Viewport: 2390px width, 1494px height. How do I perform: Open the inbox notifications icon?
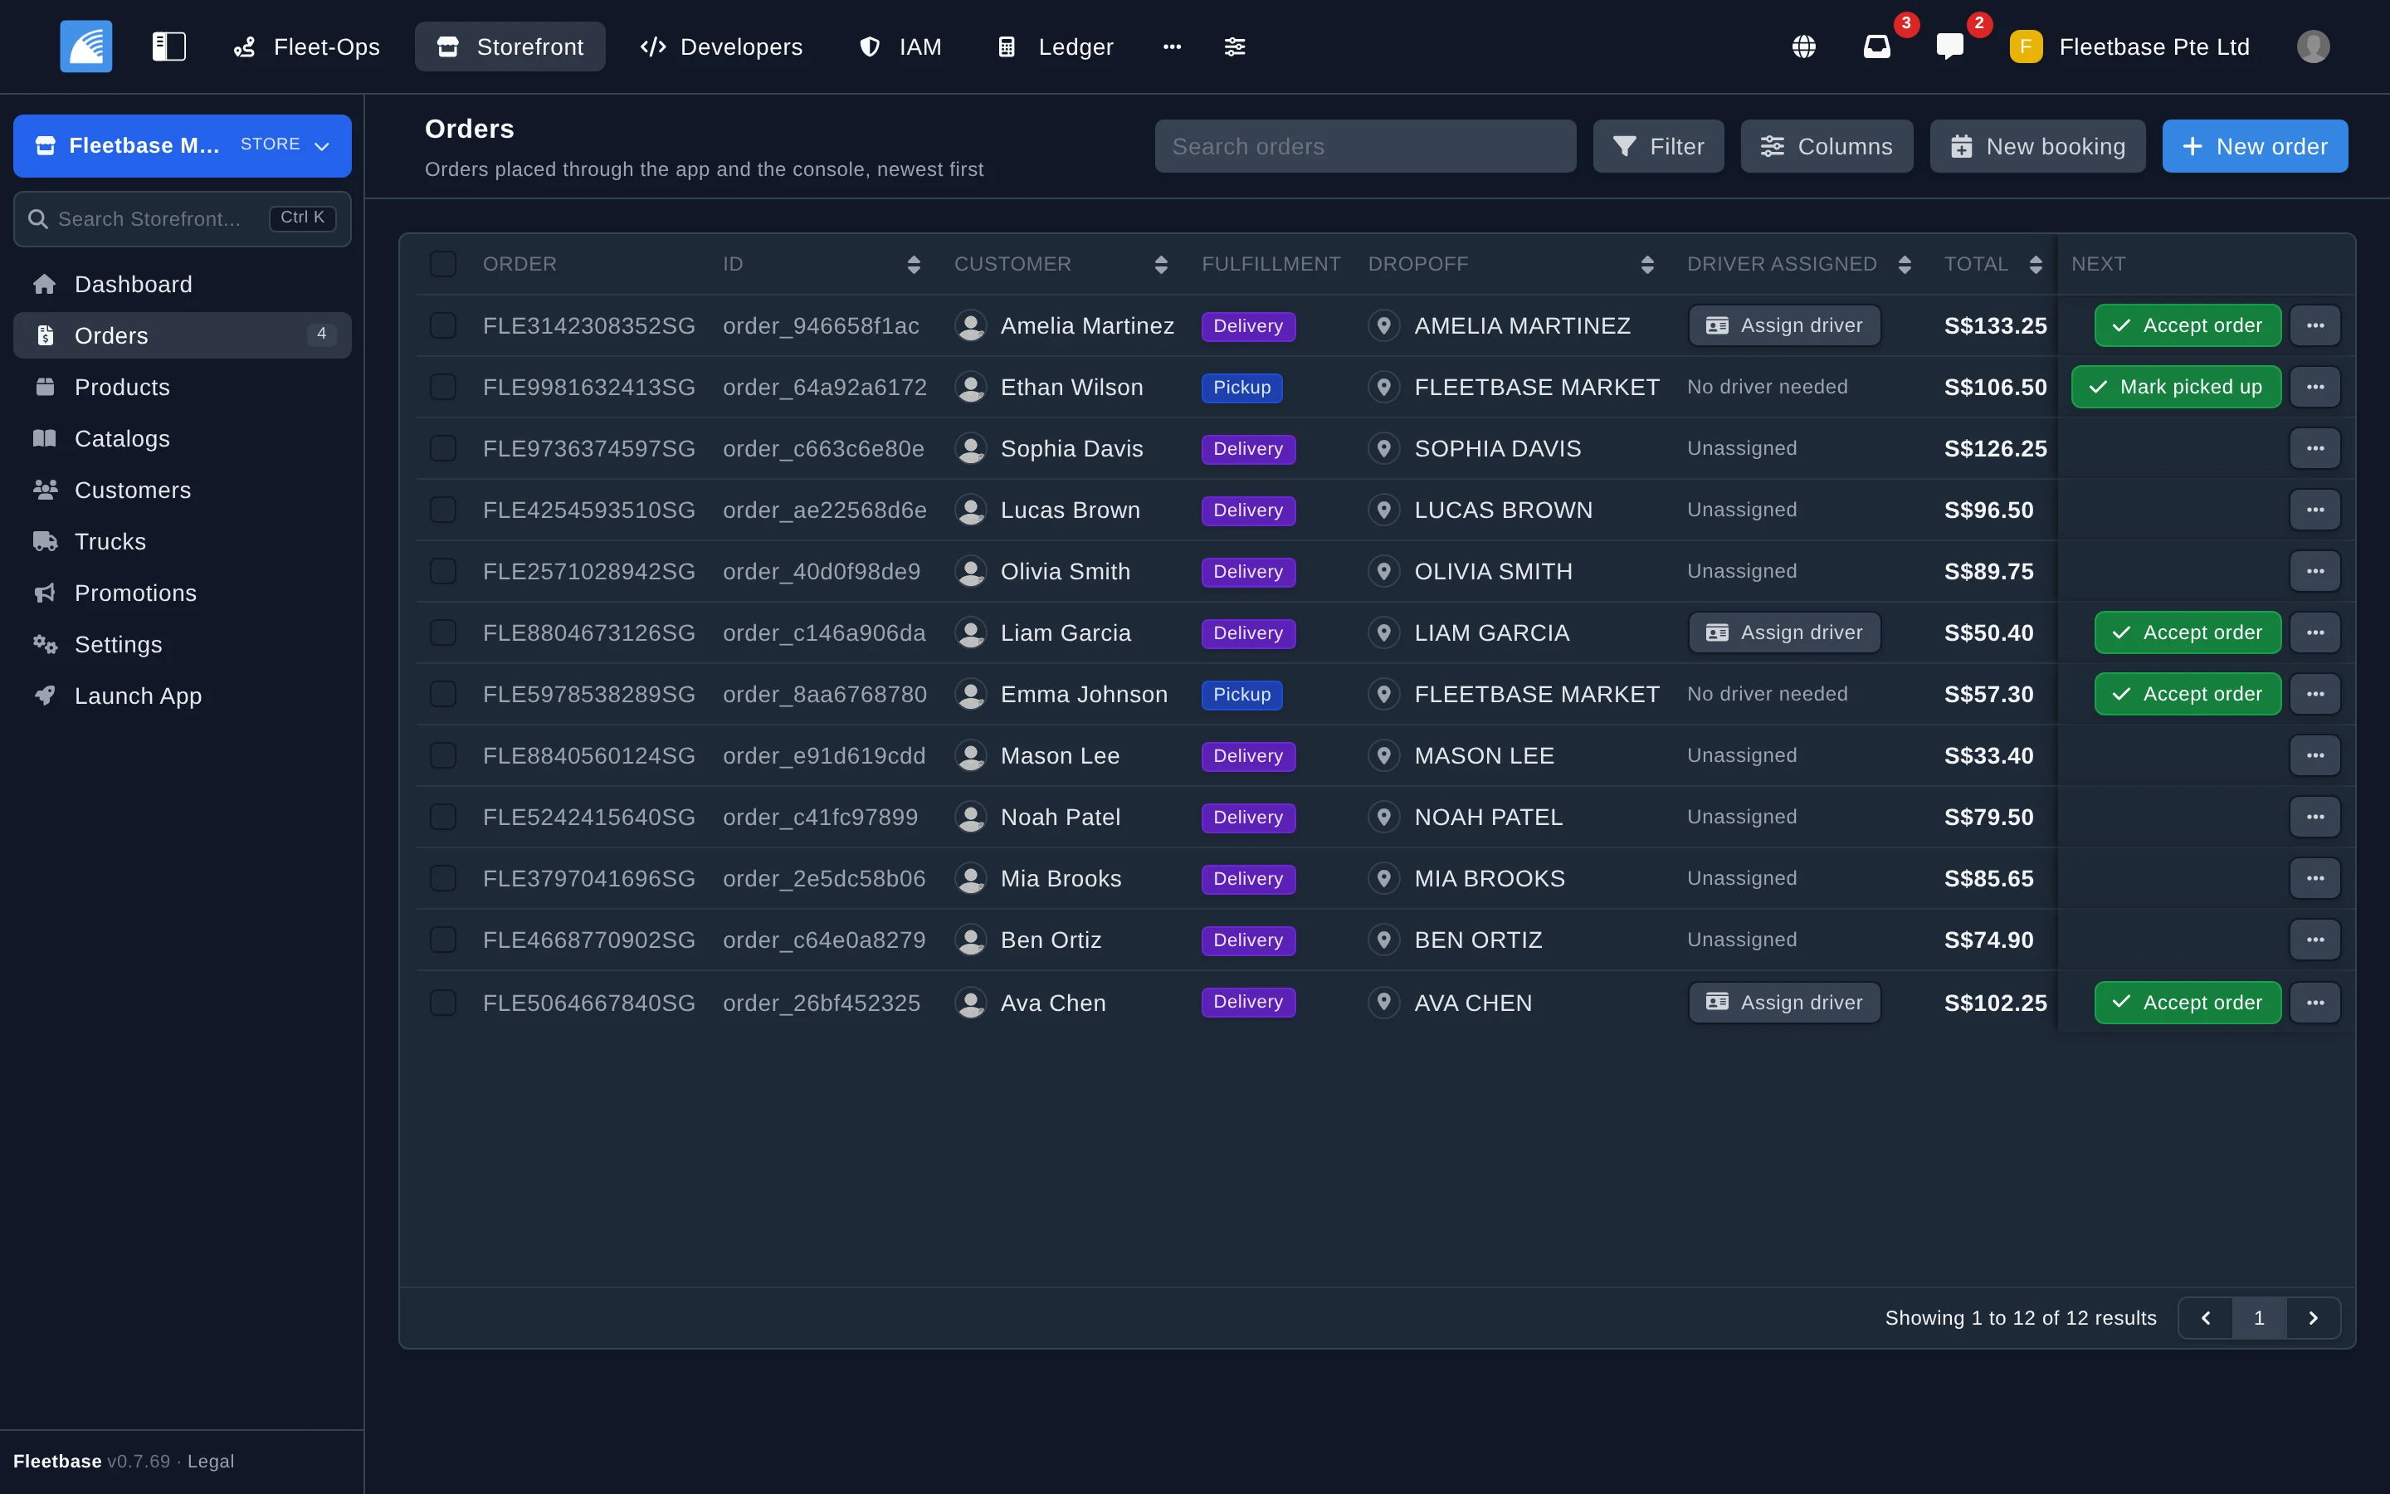pyautogui.click(x=1876, y=46)
